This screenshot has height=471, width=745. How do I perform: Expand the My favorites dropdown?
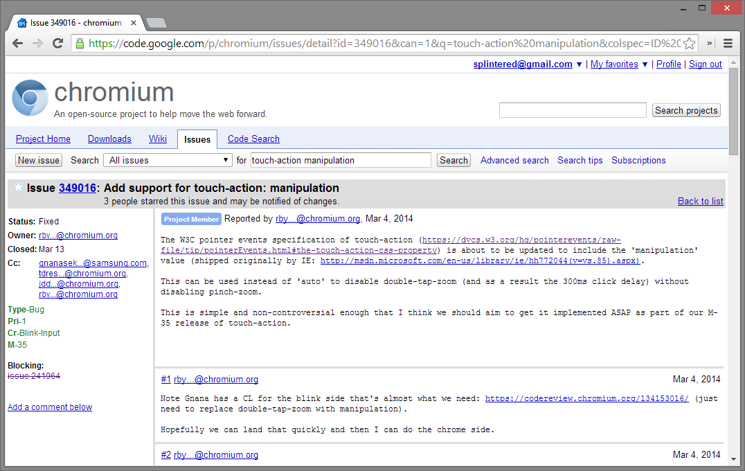[x=645, y=64]
